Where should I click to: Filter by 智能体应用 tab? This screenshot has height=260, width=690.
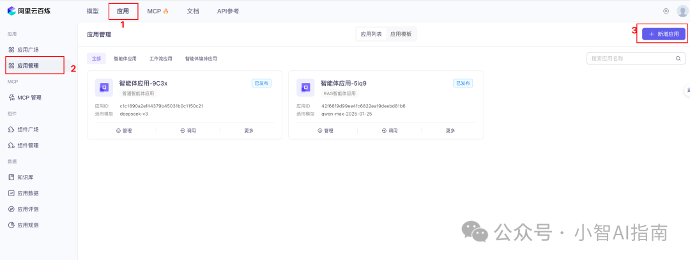(125, 58)
